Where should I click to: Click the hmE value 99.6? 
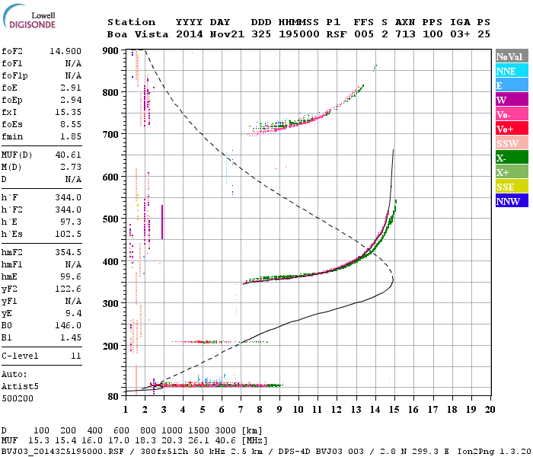[x=71, y=276]
